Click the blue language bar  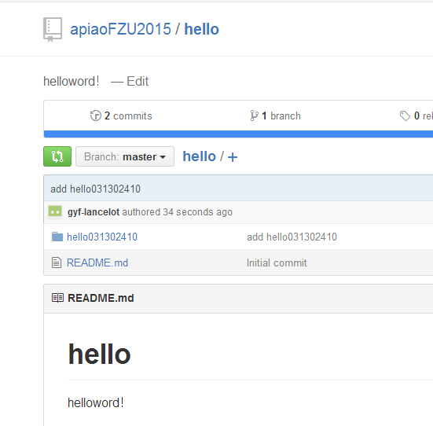(238, 134)
